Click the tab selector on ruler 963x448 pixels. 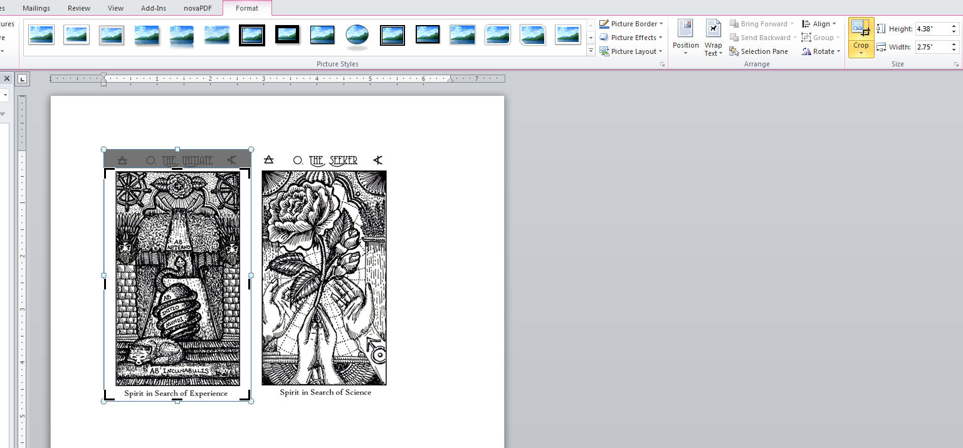tap(22, 79)
